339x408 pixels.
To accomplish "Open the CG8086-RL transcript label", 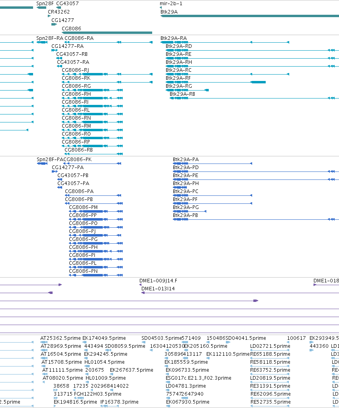I will pyautogui.click(x=76, y=110).
